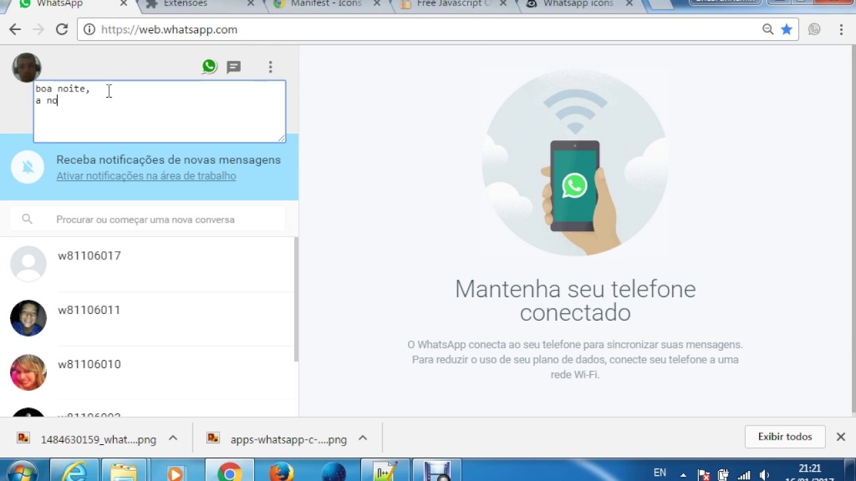This screenshot has width=856, height=481.
Task: View site information icon in address bar
Action: (89, 29)
